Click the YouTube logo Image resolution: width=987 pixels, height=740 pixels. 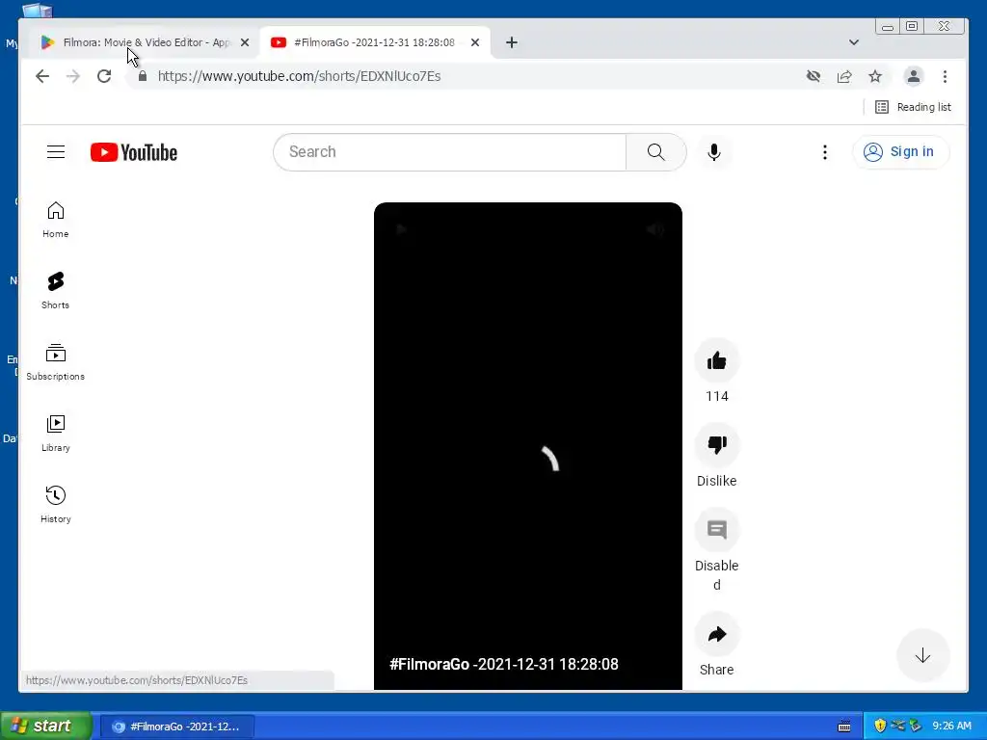(134, 152)
